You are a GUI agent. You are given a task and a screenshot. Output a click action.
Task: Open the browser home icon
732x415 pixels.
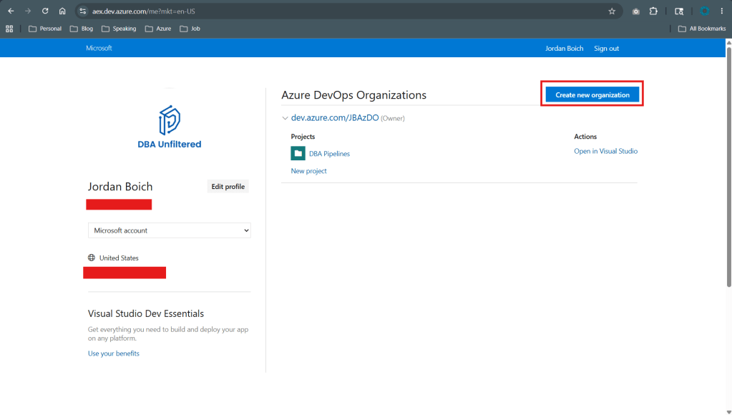[x=62, y=11]
